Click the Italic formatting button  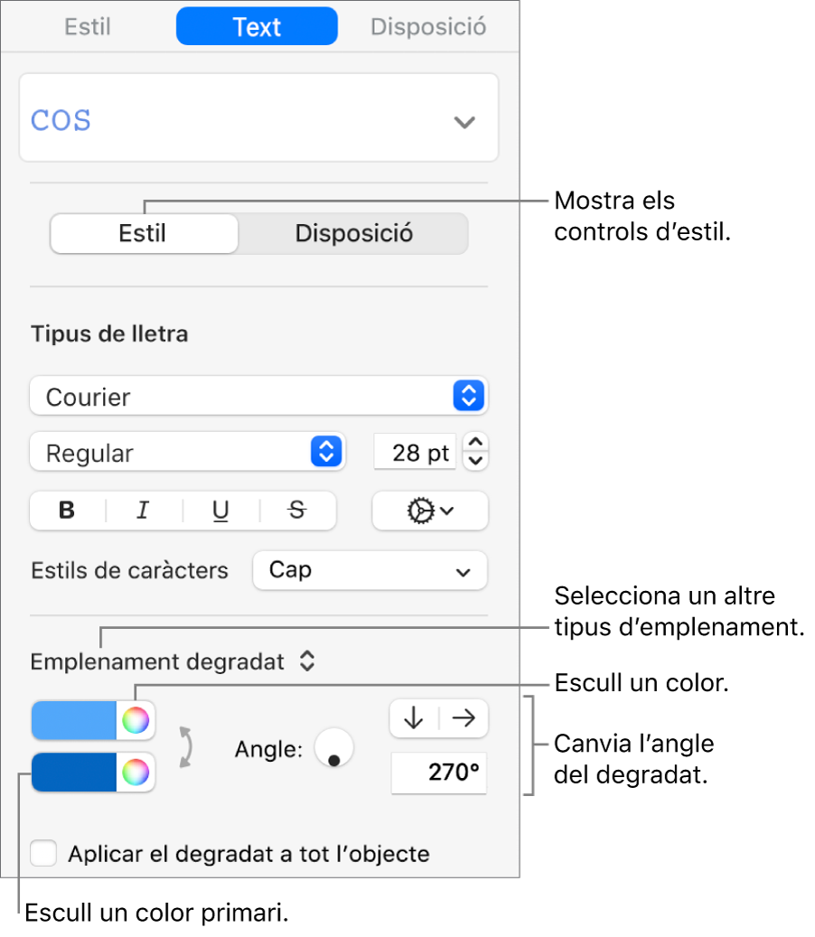[143, 511]
